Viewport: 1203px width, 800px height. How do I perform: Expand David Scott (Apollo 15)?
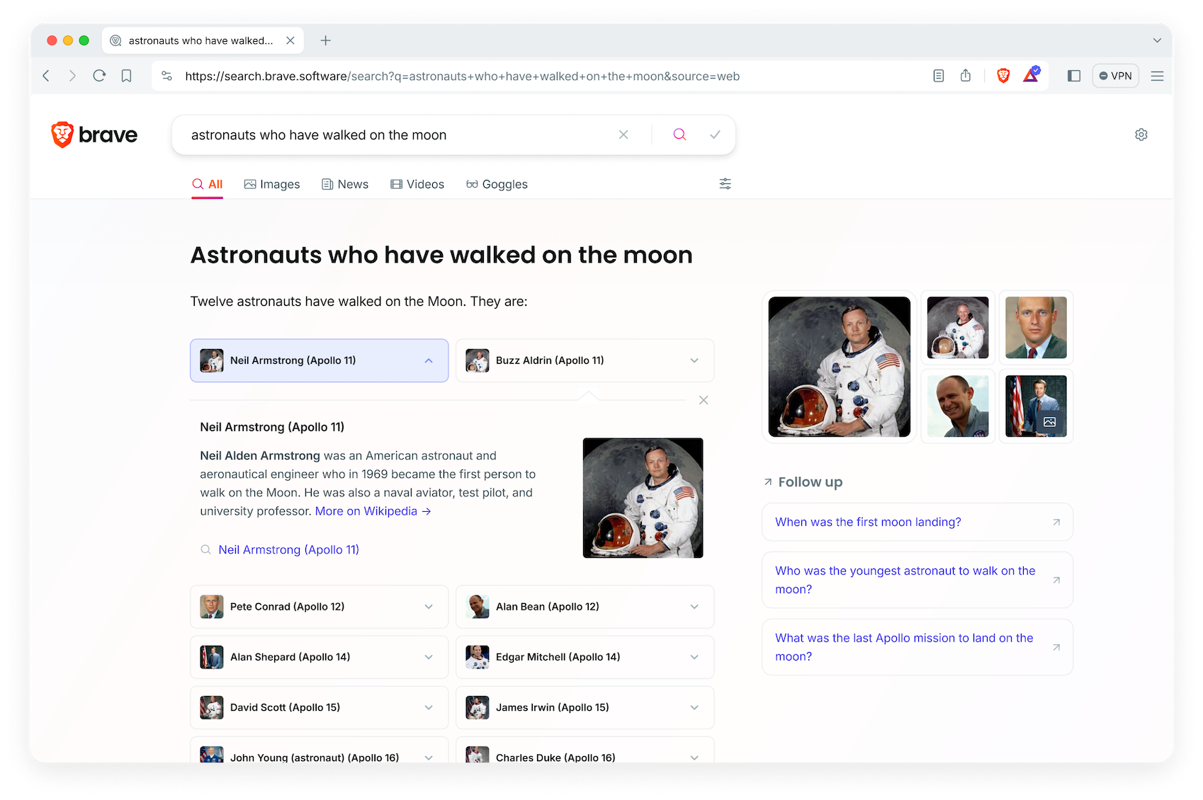click(319, 707)
